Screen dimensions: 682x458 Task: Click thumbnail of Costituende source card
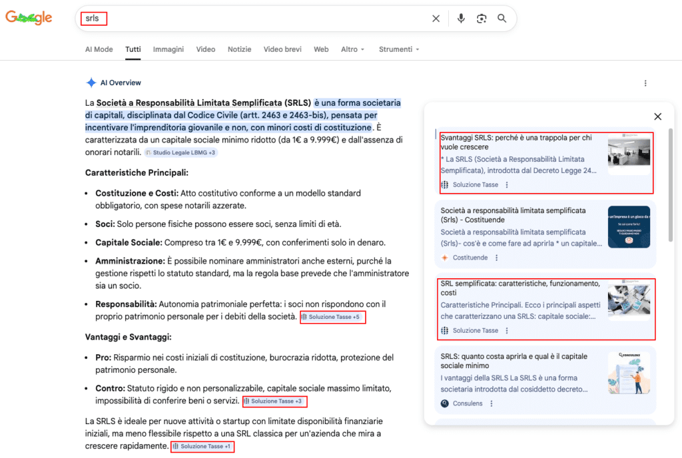coord(629,227)
